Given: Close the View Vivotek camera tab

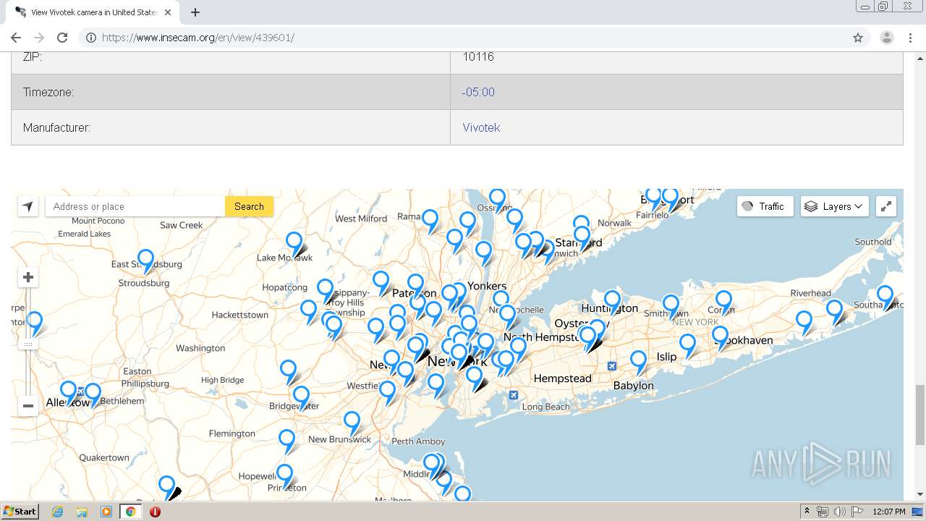Looking at the screenshot, I should click(168, 12).
